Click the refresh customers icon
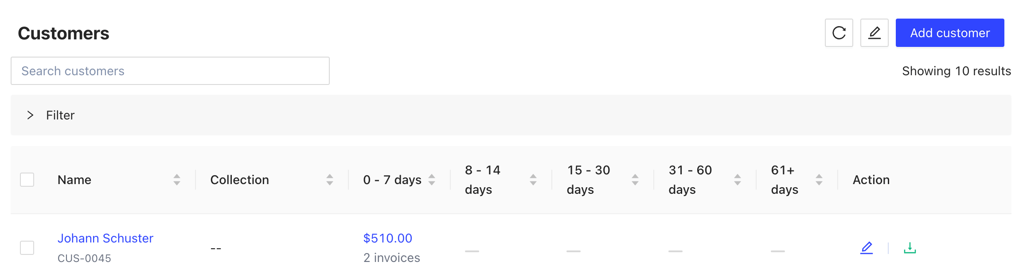Image resolution: width=1023 pixels, height=277 pixels. coord(839,33)
